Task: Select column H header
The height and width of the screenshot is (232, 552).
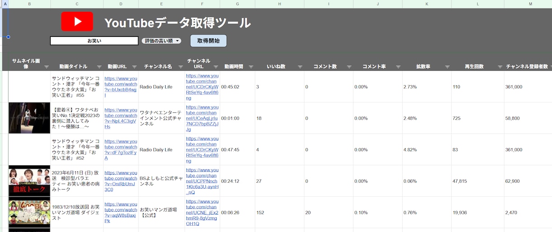Action: [280, 4]
